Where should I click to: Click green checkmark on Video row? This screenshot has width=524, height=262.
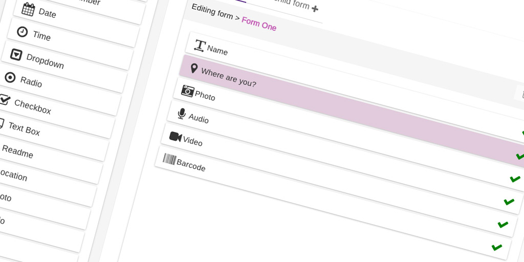click(503, 224)
